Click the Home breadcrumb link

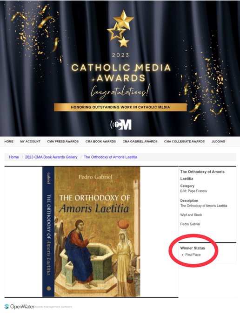pyautogui.click(x=13, y=157)
